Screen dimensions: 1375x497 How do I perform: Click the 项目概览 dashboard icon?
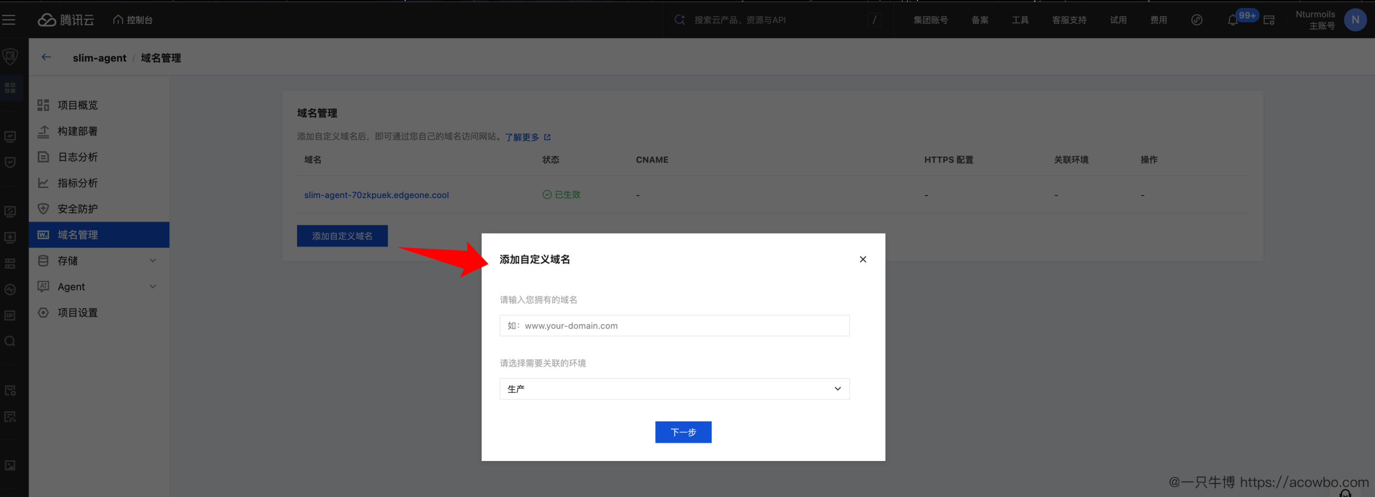click(x=44, y=105)
